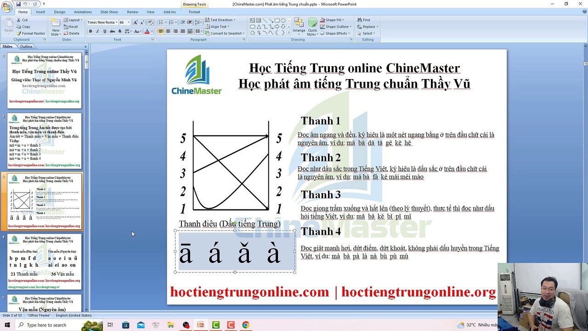Center the text
The image size is (588, 331).
168,31
